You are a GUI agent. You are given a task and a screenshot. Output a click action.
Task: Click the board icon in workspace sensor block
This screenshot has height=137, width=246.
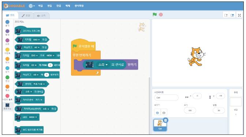point(90,64)
